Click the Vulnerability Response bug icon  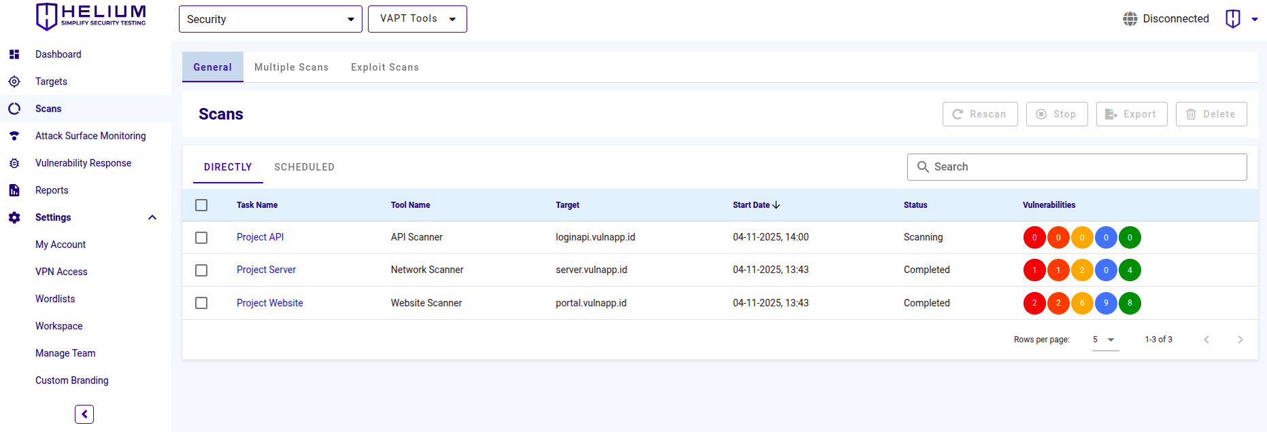[x=14, y=163]
